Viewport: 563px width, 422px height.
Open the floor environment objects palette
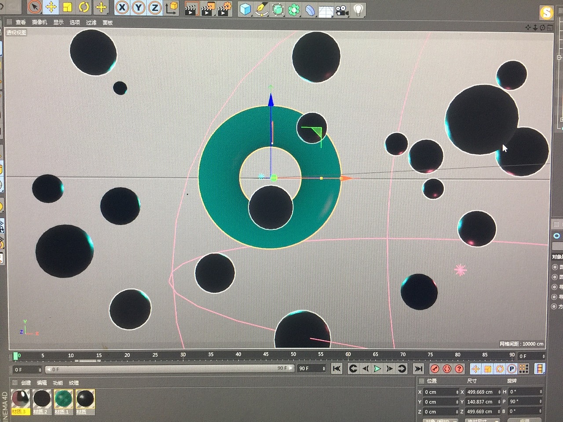coord(326,11)
